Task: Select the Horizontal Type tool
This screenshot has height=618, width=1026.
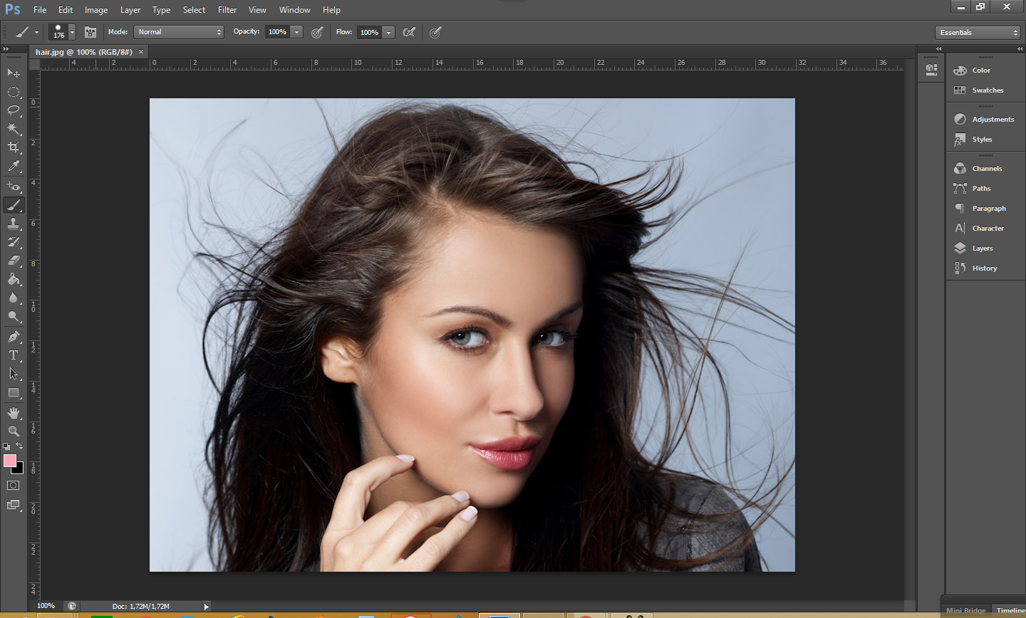Action: click(x=14, y=355)
